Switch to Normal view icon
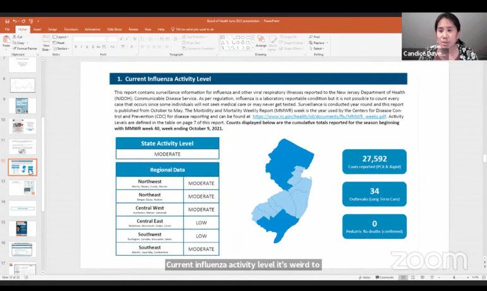Viewport: 487px width, 291px height. [403, 277]
